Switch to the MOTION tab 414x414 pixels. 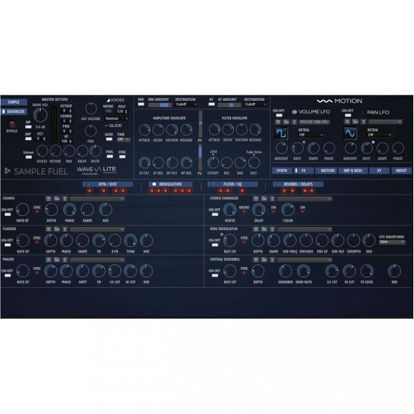click(x=326, y=170)
